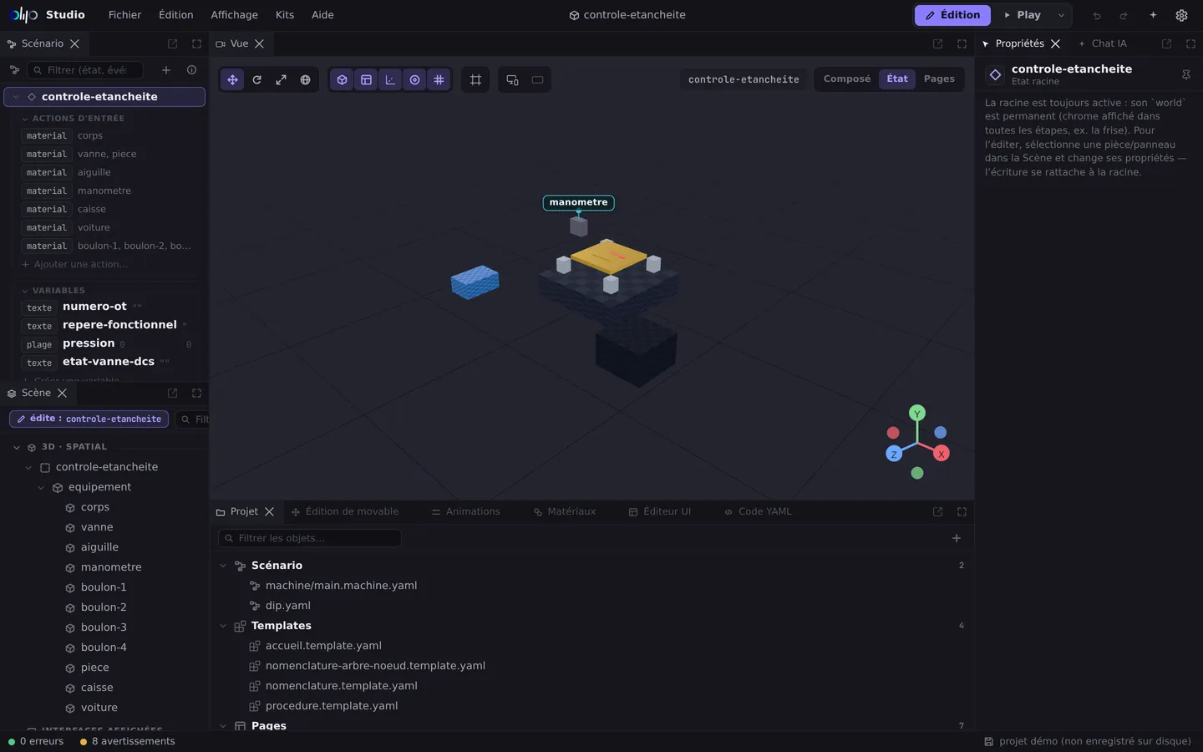Maximize the Scène panel with the fullscreen icon

pos(196,393)
